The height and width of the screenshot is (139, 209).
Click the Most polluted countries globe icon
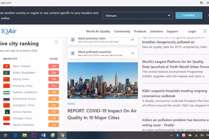pyautogui.click(x=73, y=53)
